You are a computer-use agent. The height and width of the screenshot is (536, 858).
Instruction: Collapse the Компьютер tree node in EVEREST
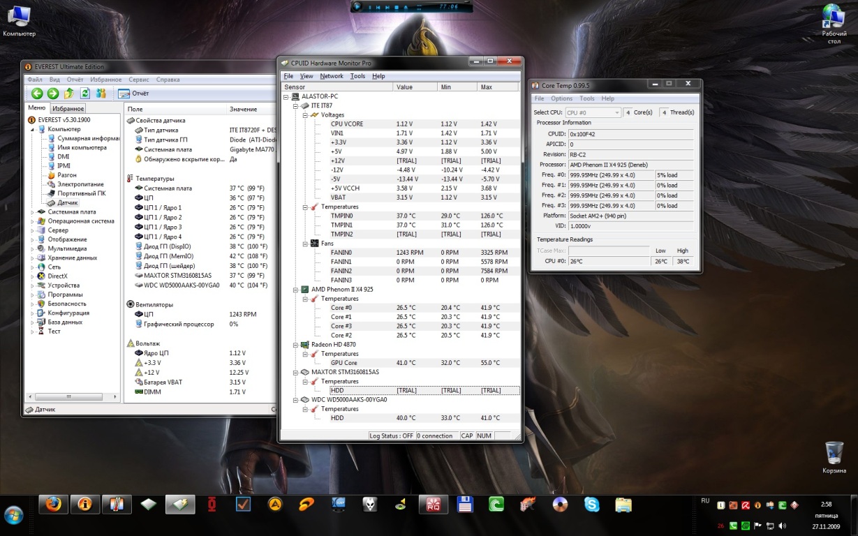[31, 129]
